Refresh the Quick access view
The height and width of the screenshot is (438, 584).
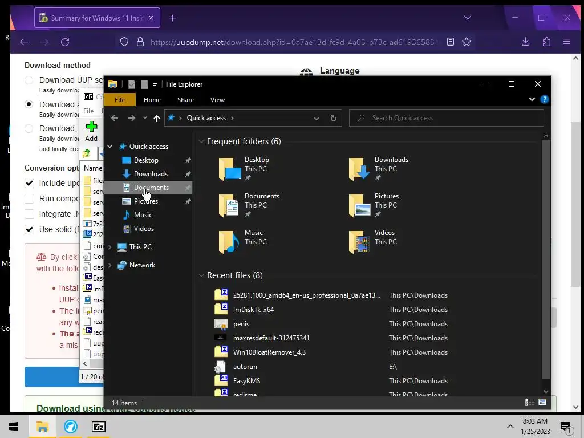tap(333, 118)
